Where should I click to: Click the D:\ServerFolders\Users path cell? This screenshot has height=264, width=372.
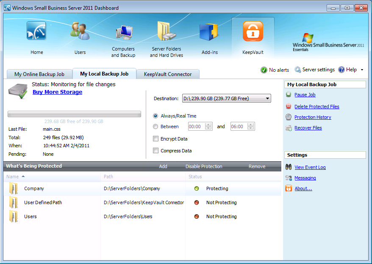click(128, 216)
